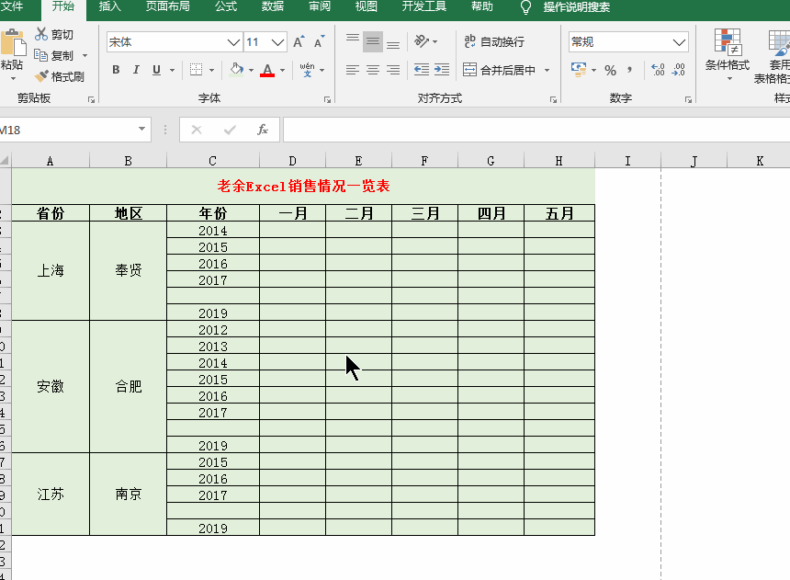Select the 上海 merged cell
This screenshot has height=580, width=790.
[51, 271]
